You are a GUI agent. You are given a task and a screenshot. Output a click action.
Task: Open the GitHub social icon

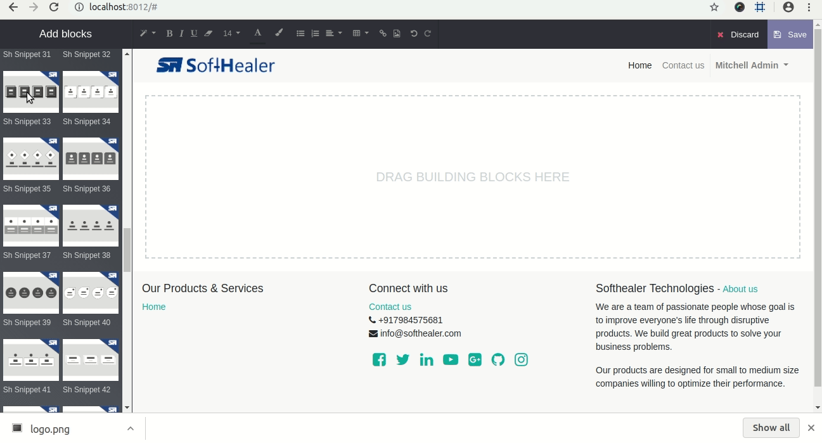pos(498,360)
